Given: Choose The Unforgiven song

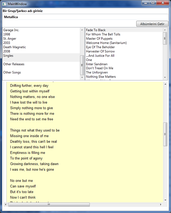Looking at the screenshot, I should (x=97, y=72).
